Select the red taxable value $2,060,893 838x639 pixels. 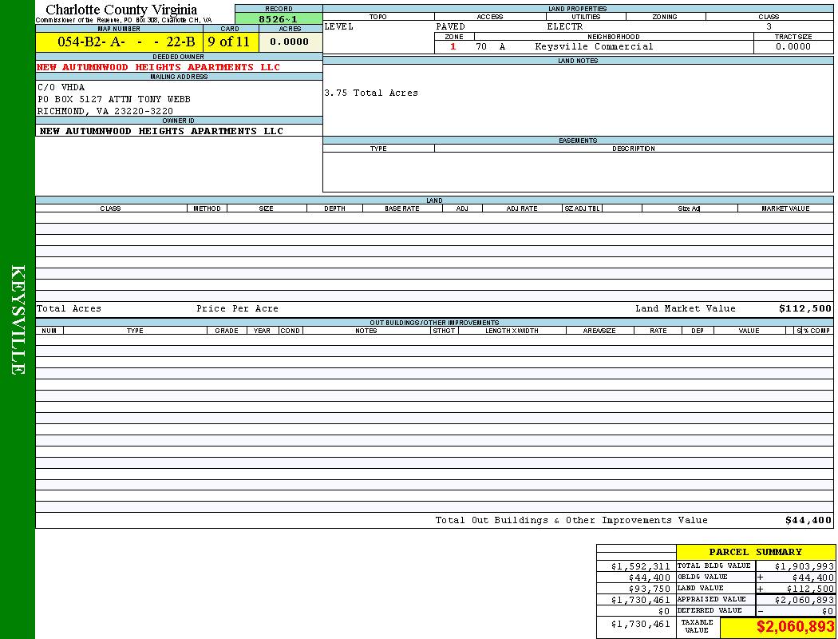tap(795, 627)
